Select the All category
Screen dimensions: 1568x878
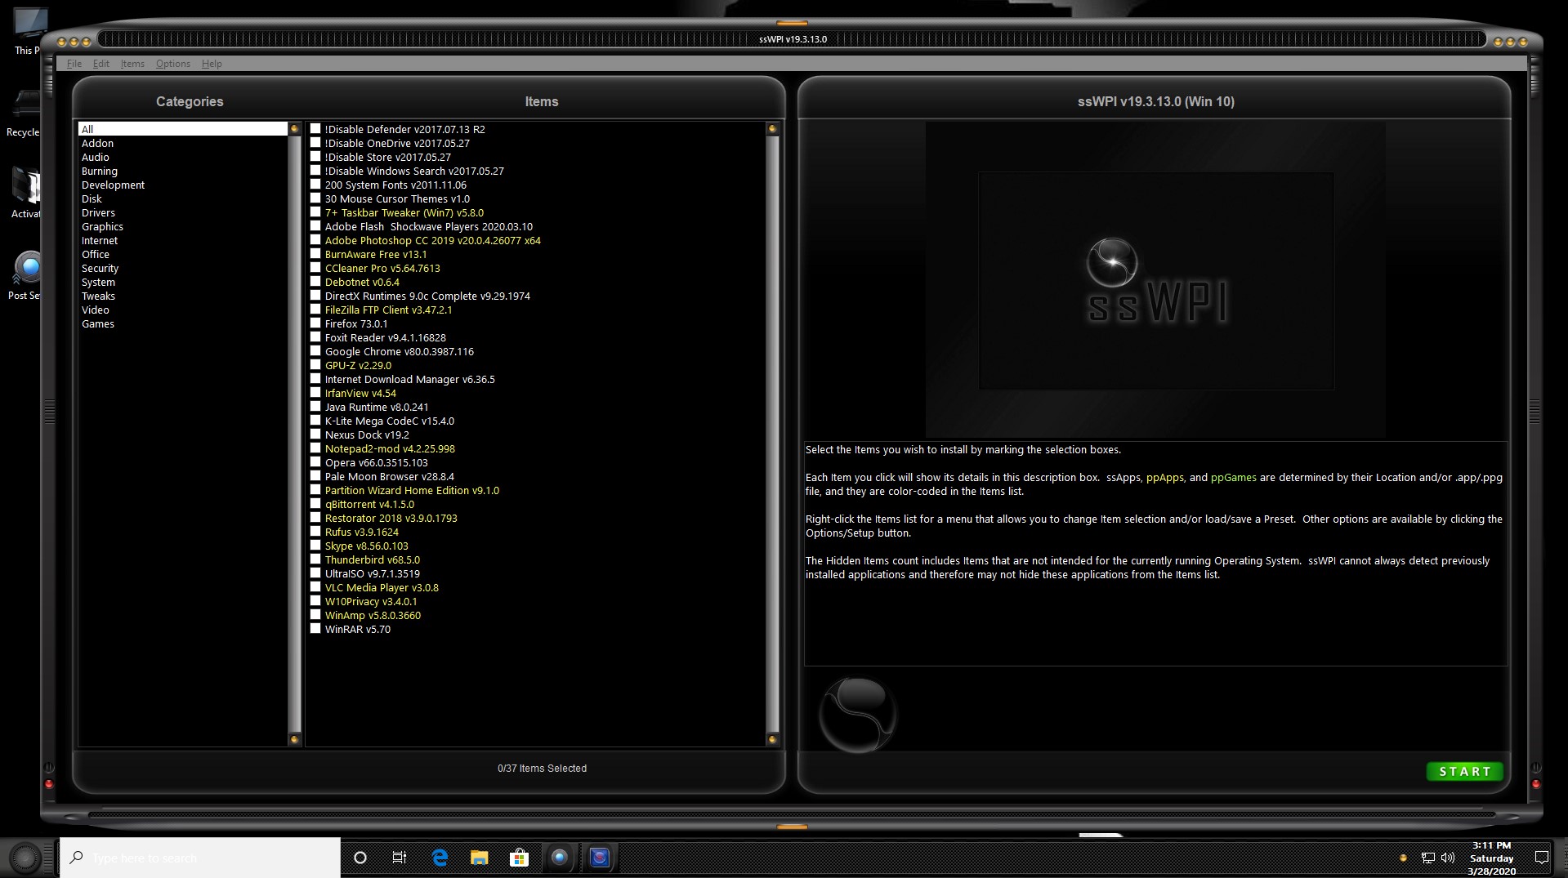click(183, 129)
